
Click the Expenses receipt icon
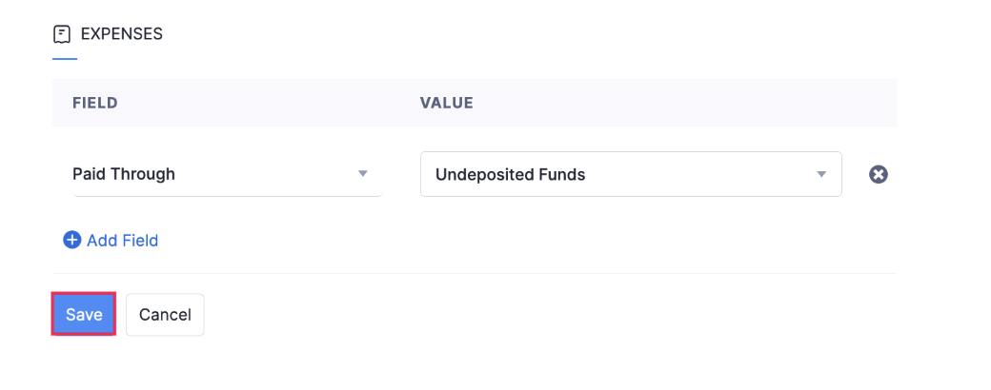(x=62, y=34)
